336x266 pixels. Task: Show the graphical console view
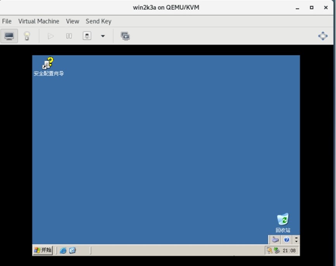[9, 36]
